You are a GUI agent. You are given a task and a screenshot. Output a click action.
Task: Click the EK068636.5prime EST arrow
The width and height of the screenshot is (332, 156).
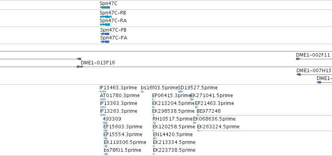coord(195,123)
